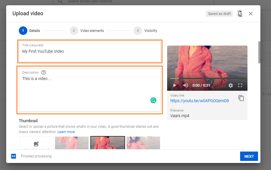Viewport: 271px width, 170px height.
Task: Enter fullscreen in video preview
Action: (x=240, y=85)
